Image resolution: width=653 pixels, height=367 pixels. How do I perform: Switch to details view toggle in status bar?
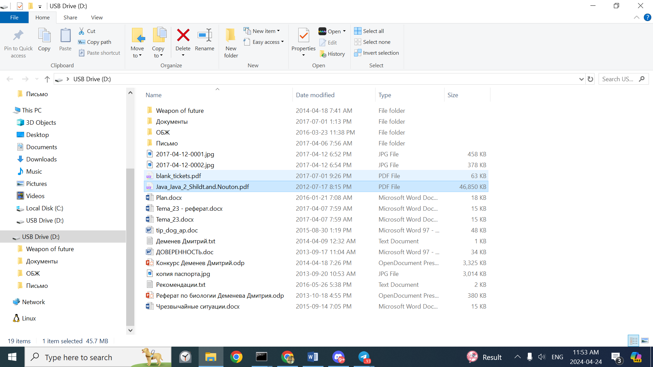point(634,340)
